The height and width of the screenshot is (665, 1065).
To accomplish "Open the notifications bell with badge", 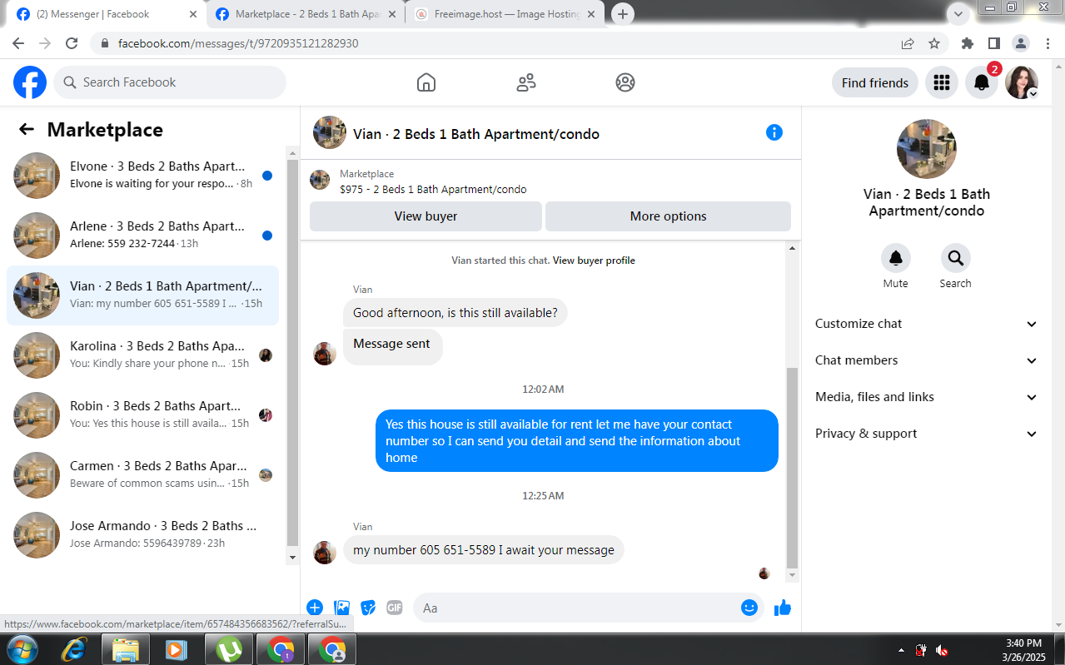I will (x=982, y=82).
